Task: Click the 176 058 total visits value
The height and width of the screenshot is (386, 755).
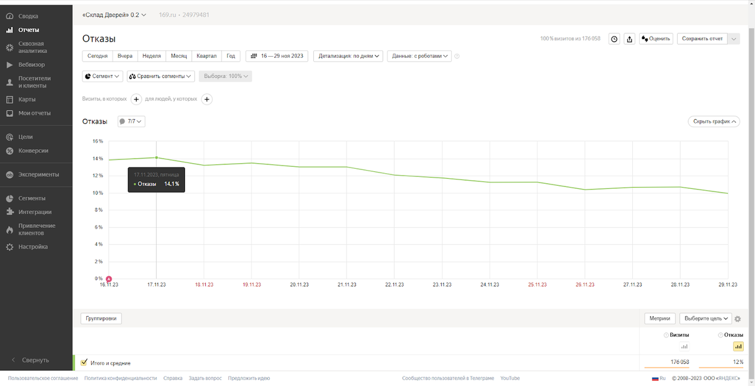Action: coord(679,362)
